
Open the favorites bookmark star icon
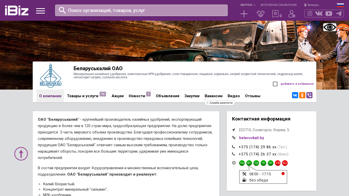[x=275, y=14]
